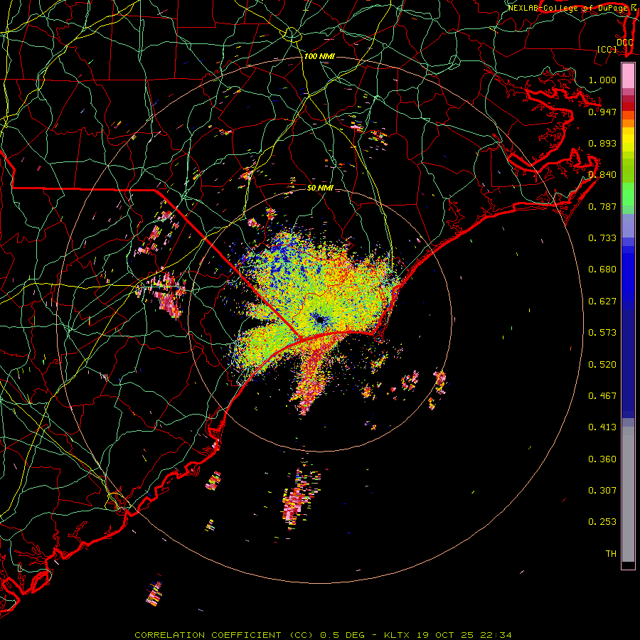
Task: Click the [CC] units label
Action: pos(607,49)
